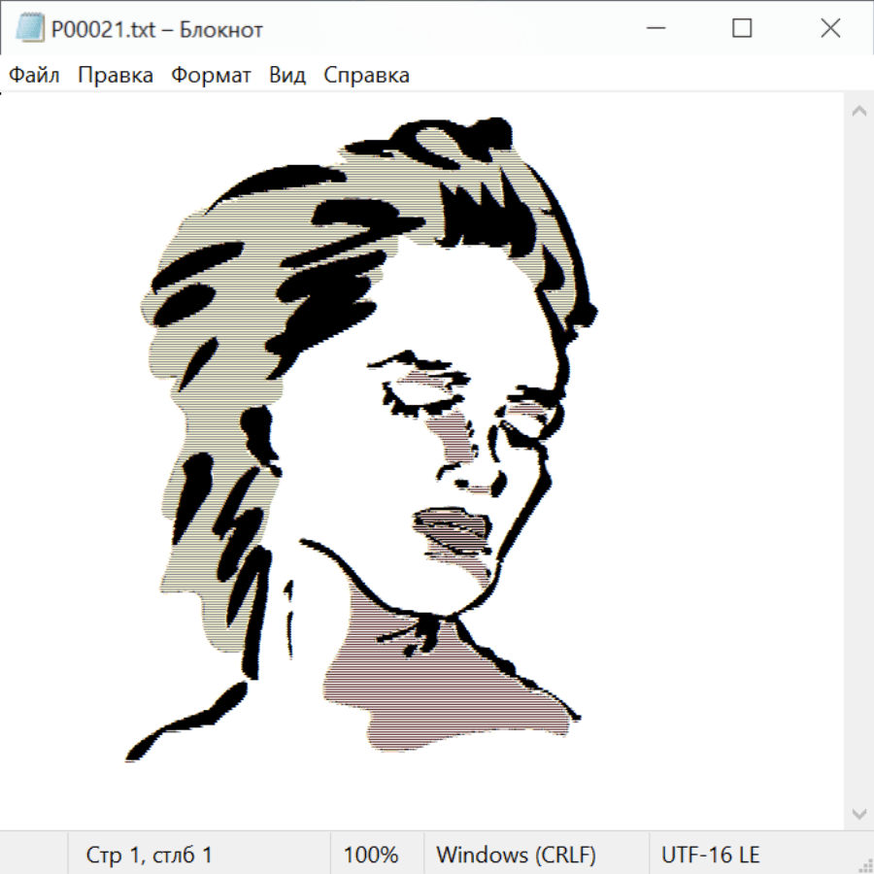874x874 pixels.
Task: Click the Notepad icon in the title bar
Action: click(29, 29)
